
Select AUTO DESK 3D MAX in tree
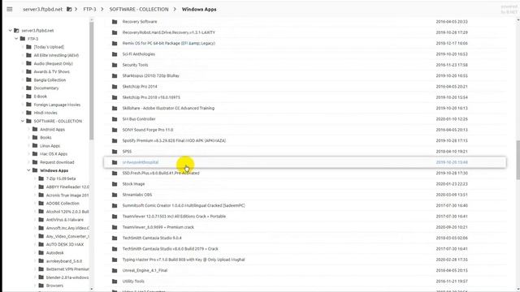click(x=65, y=245)
